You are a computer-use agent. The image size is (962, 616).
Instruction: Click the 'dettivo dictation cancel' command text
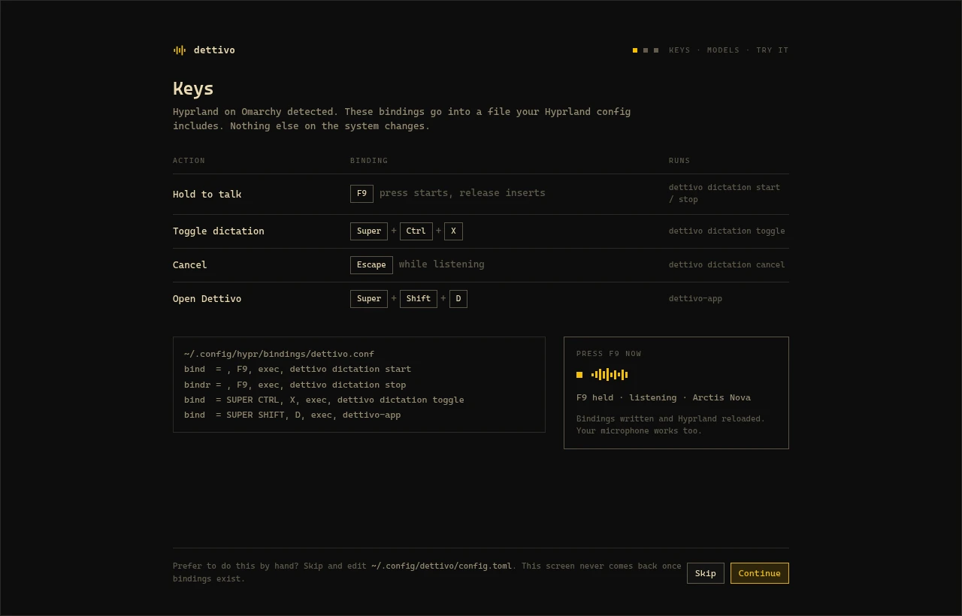(x=727, y=265)
